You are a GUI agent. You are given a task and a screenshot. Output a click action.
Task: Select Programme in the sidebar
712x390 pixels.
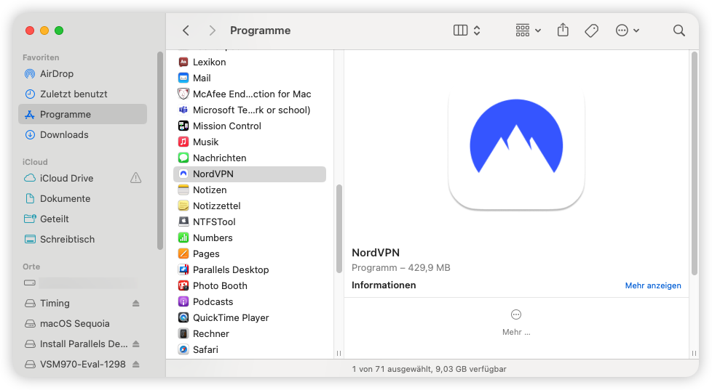tap(83, 114)
